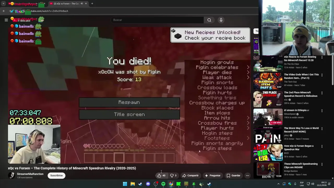The image size is (334, 188).
Task: Open options menu for '2nd Place Minecraft' video
Action: tap(322, 93)
